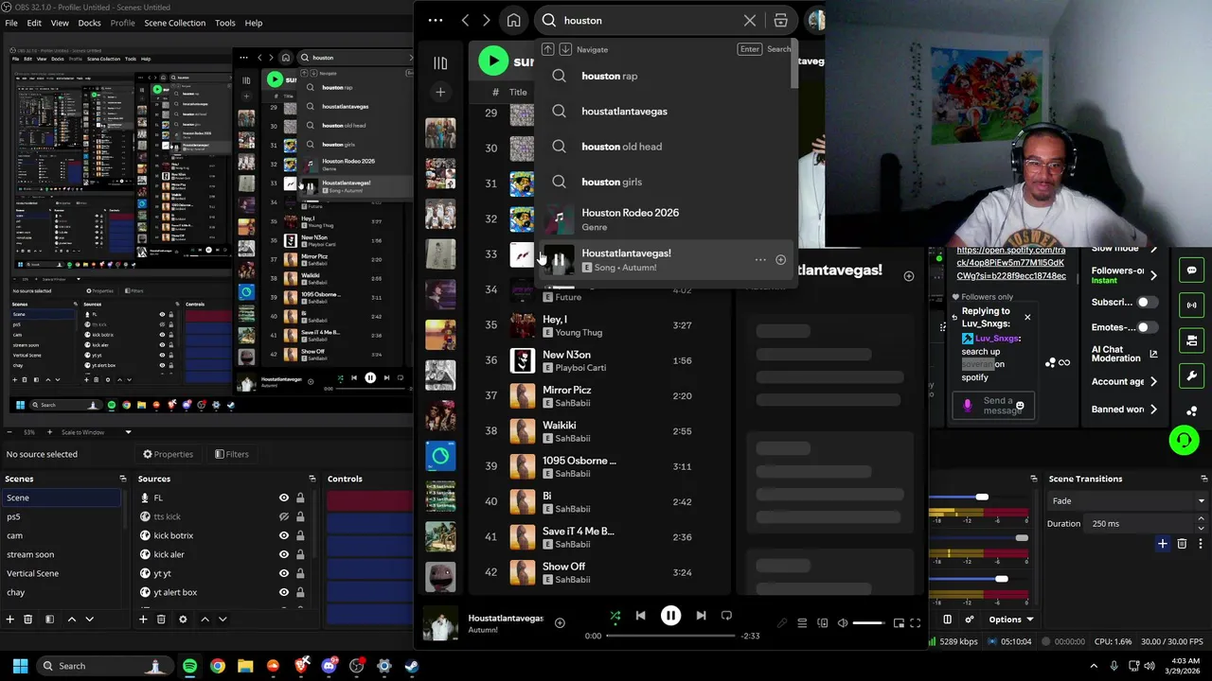Open the wrench settings icon in Kick sidebar
The image size is (1212, 681).
(1191, 375)
